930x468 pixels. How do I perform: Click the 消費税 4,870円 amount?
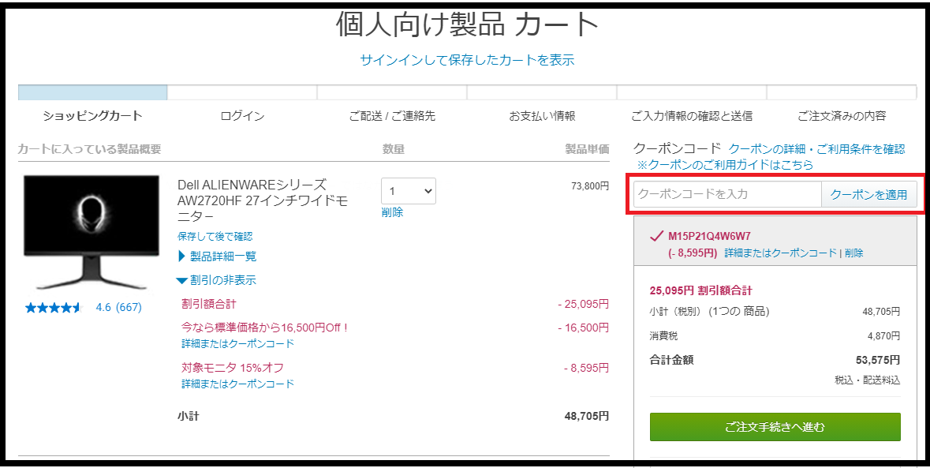coord(883,335)
